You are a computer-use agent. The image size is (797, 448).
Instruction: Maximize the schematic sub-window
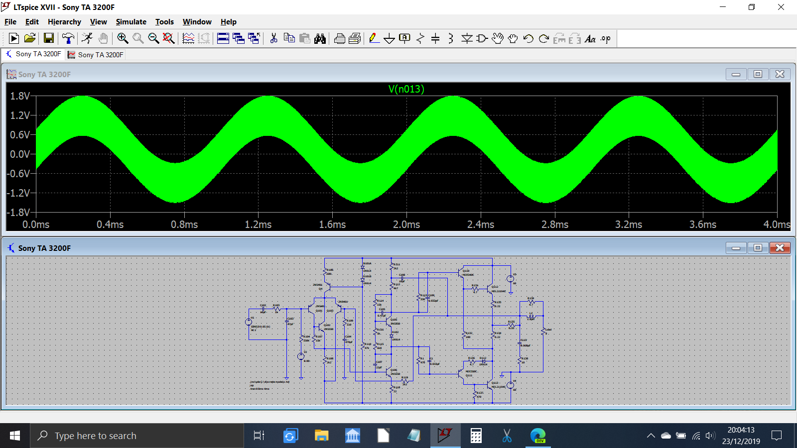click(x=758, y=248)
